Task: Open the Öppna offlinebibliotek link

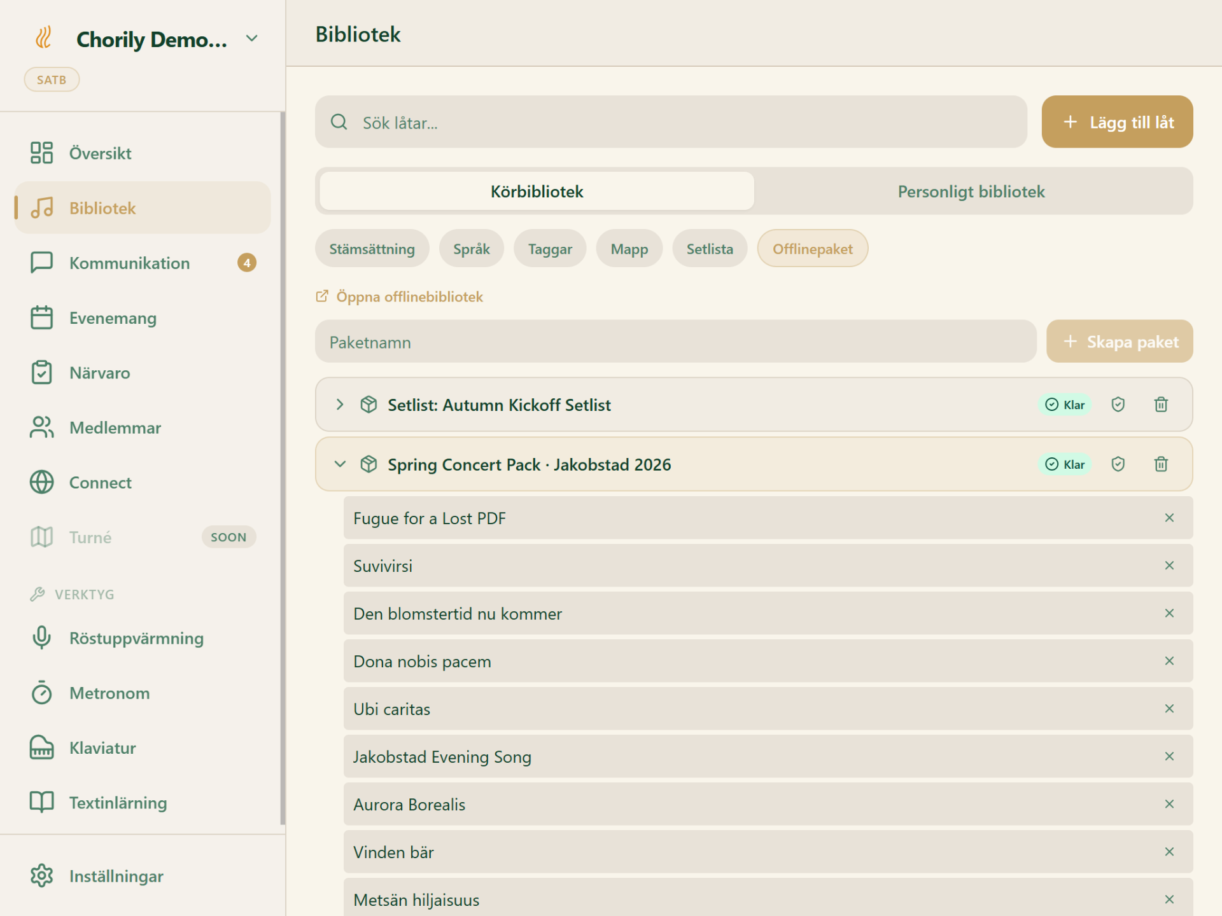Action: [x=399, y=296]
